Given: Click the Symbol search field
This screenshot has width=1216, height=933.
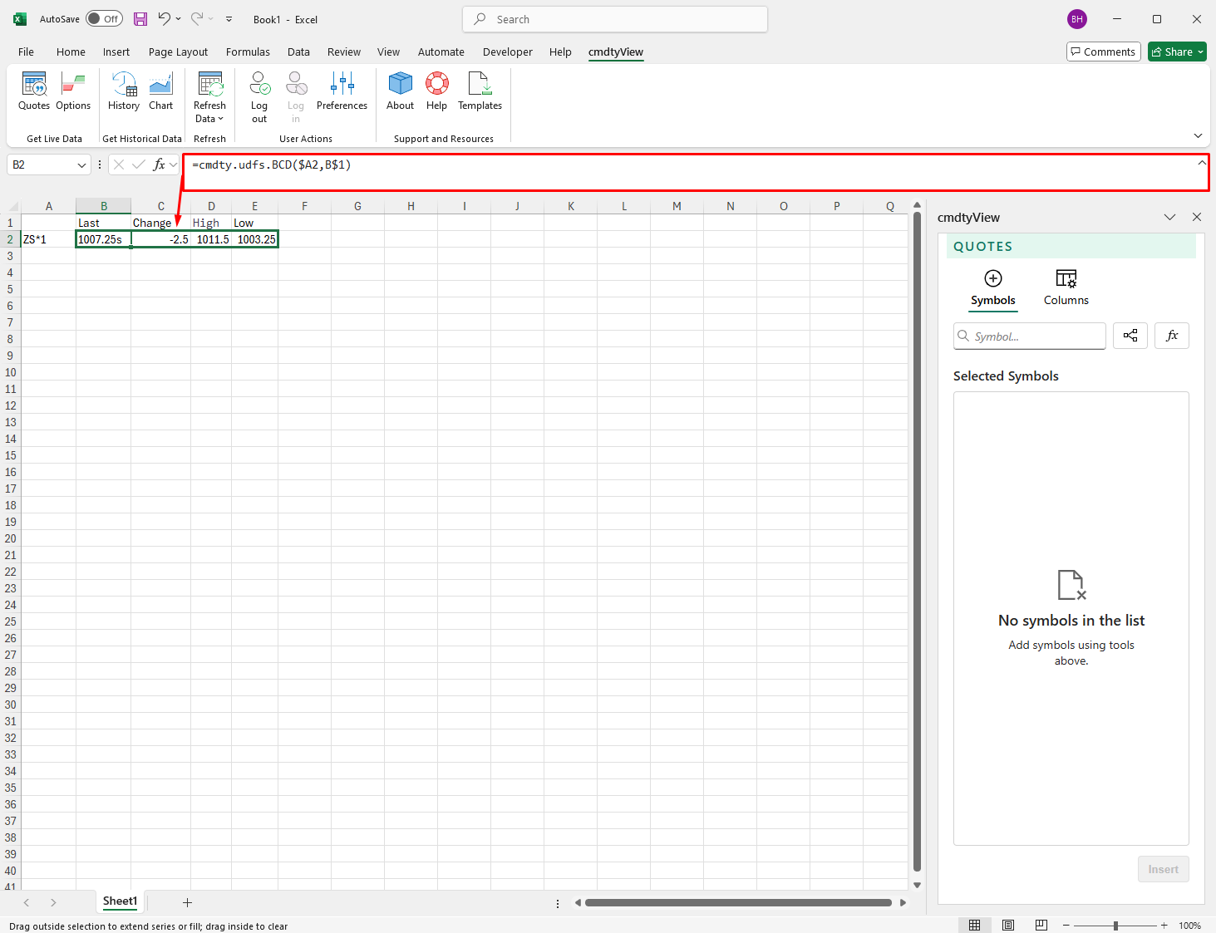Looking at the screenshot, I should point(1029,336).
